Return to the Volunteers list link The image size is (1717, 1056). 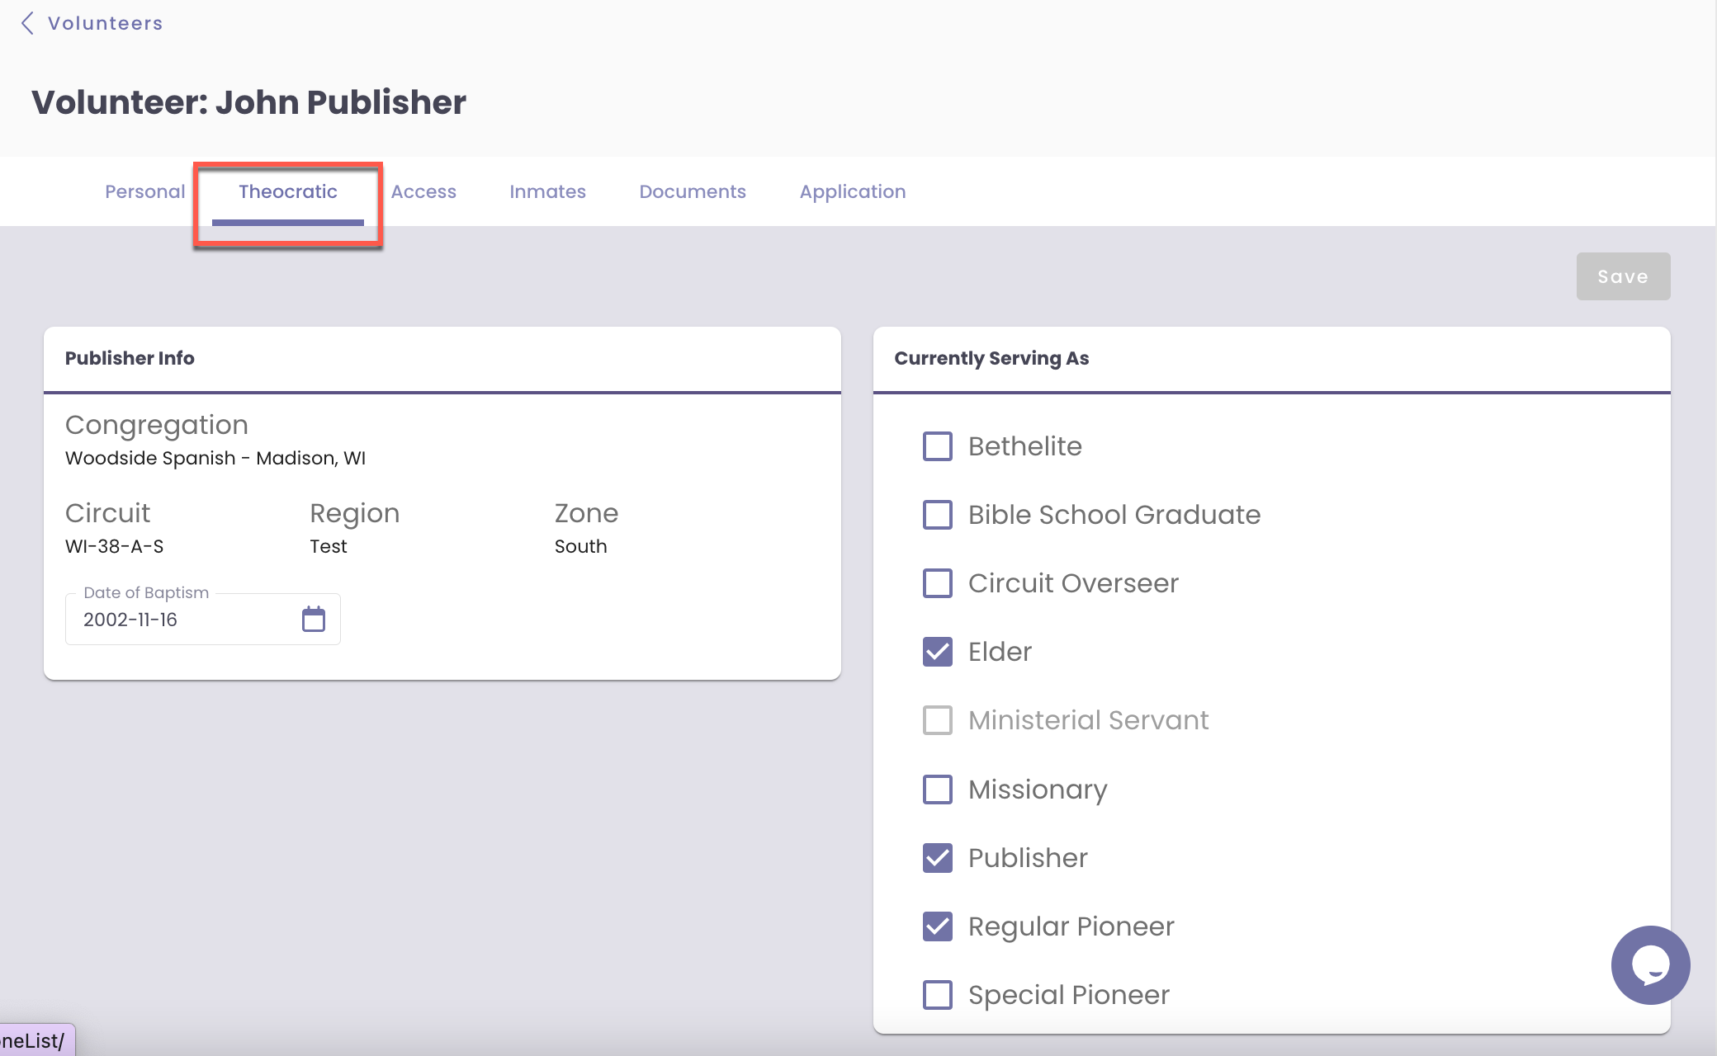point(105,23)
